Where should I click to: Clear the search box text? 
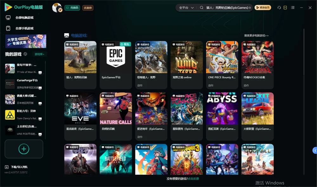[x=250, y=8]
